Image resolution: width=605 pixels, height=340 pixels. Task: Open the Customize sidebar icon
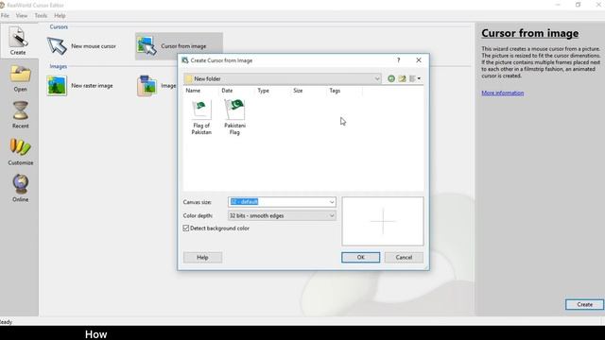point(21,151)
